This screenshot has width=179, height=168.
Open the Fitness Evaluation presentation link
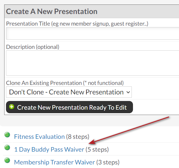point(39,137)
